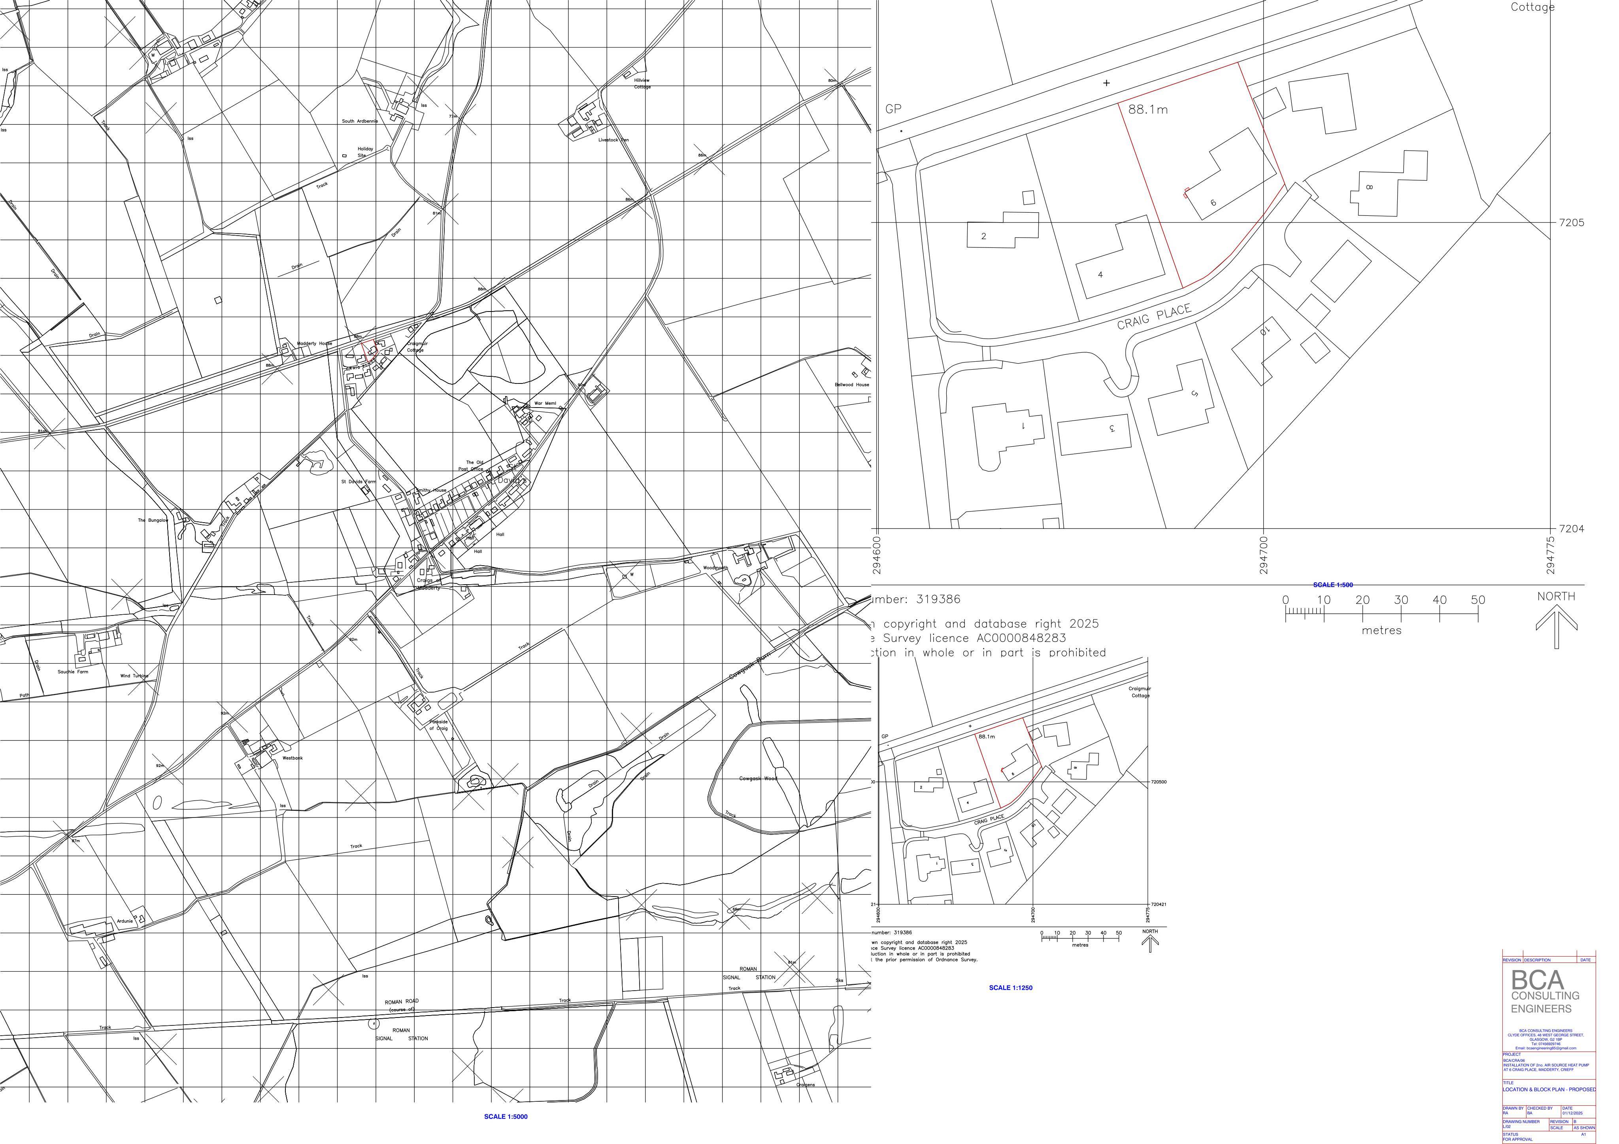
Task: Click the '50' mark on large scale bar
Action: coord(1478,600)
